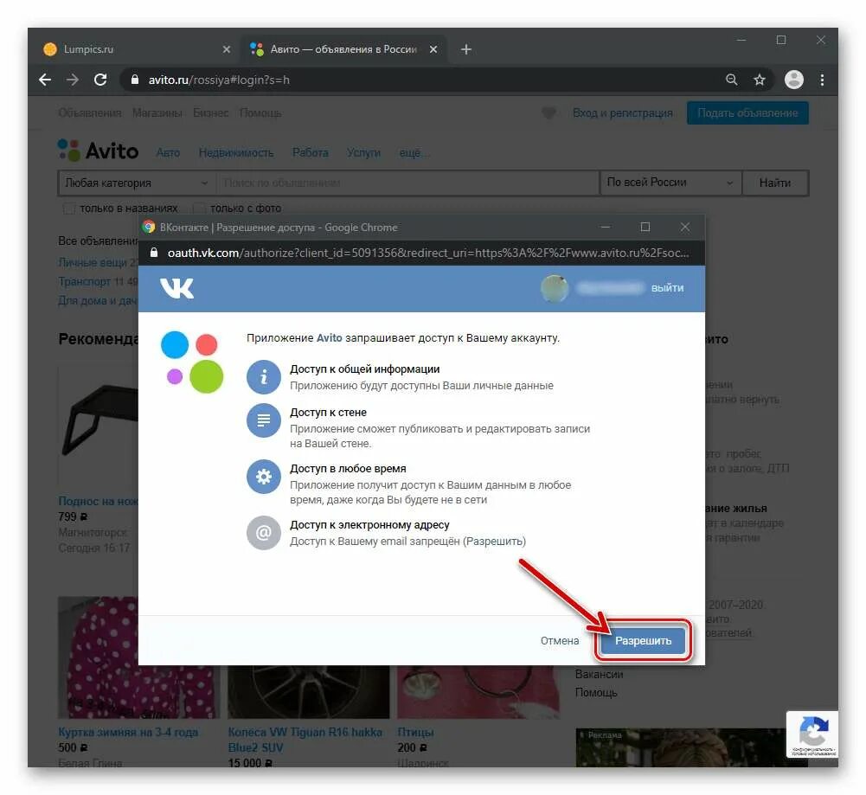
Task: Open the Любая категория dropdown
Action: (137, 183)
